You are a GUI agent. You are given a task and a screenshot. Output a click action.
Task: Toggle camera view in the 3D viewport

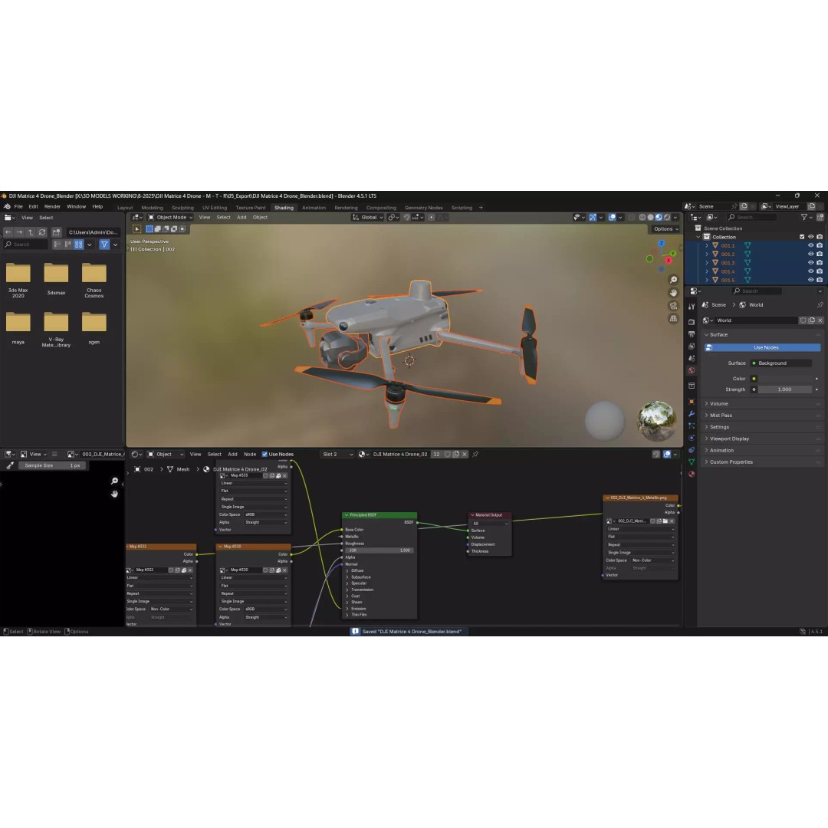pyautogui.click(x=673, y=306)
